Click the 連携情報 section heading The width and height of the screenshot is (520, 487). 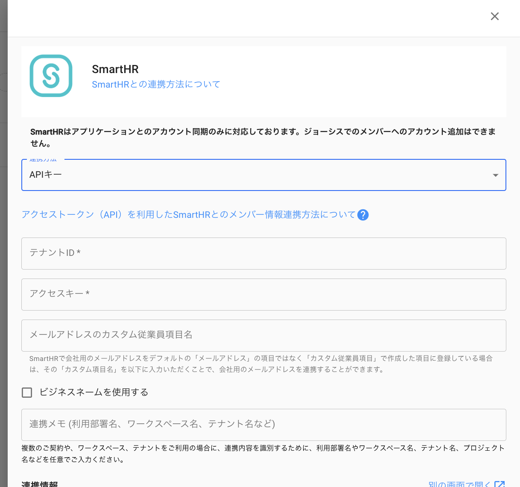click(40, 484)
